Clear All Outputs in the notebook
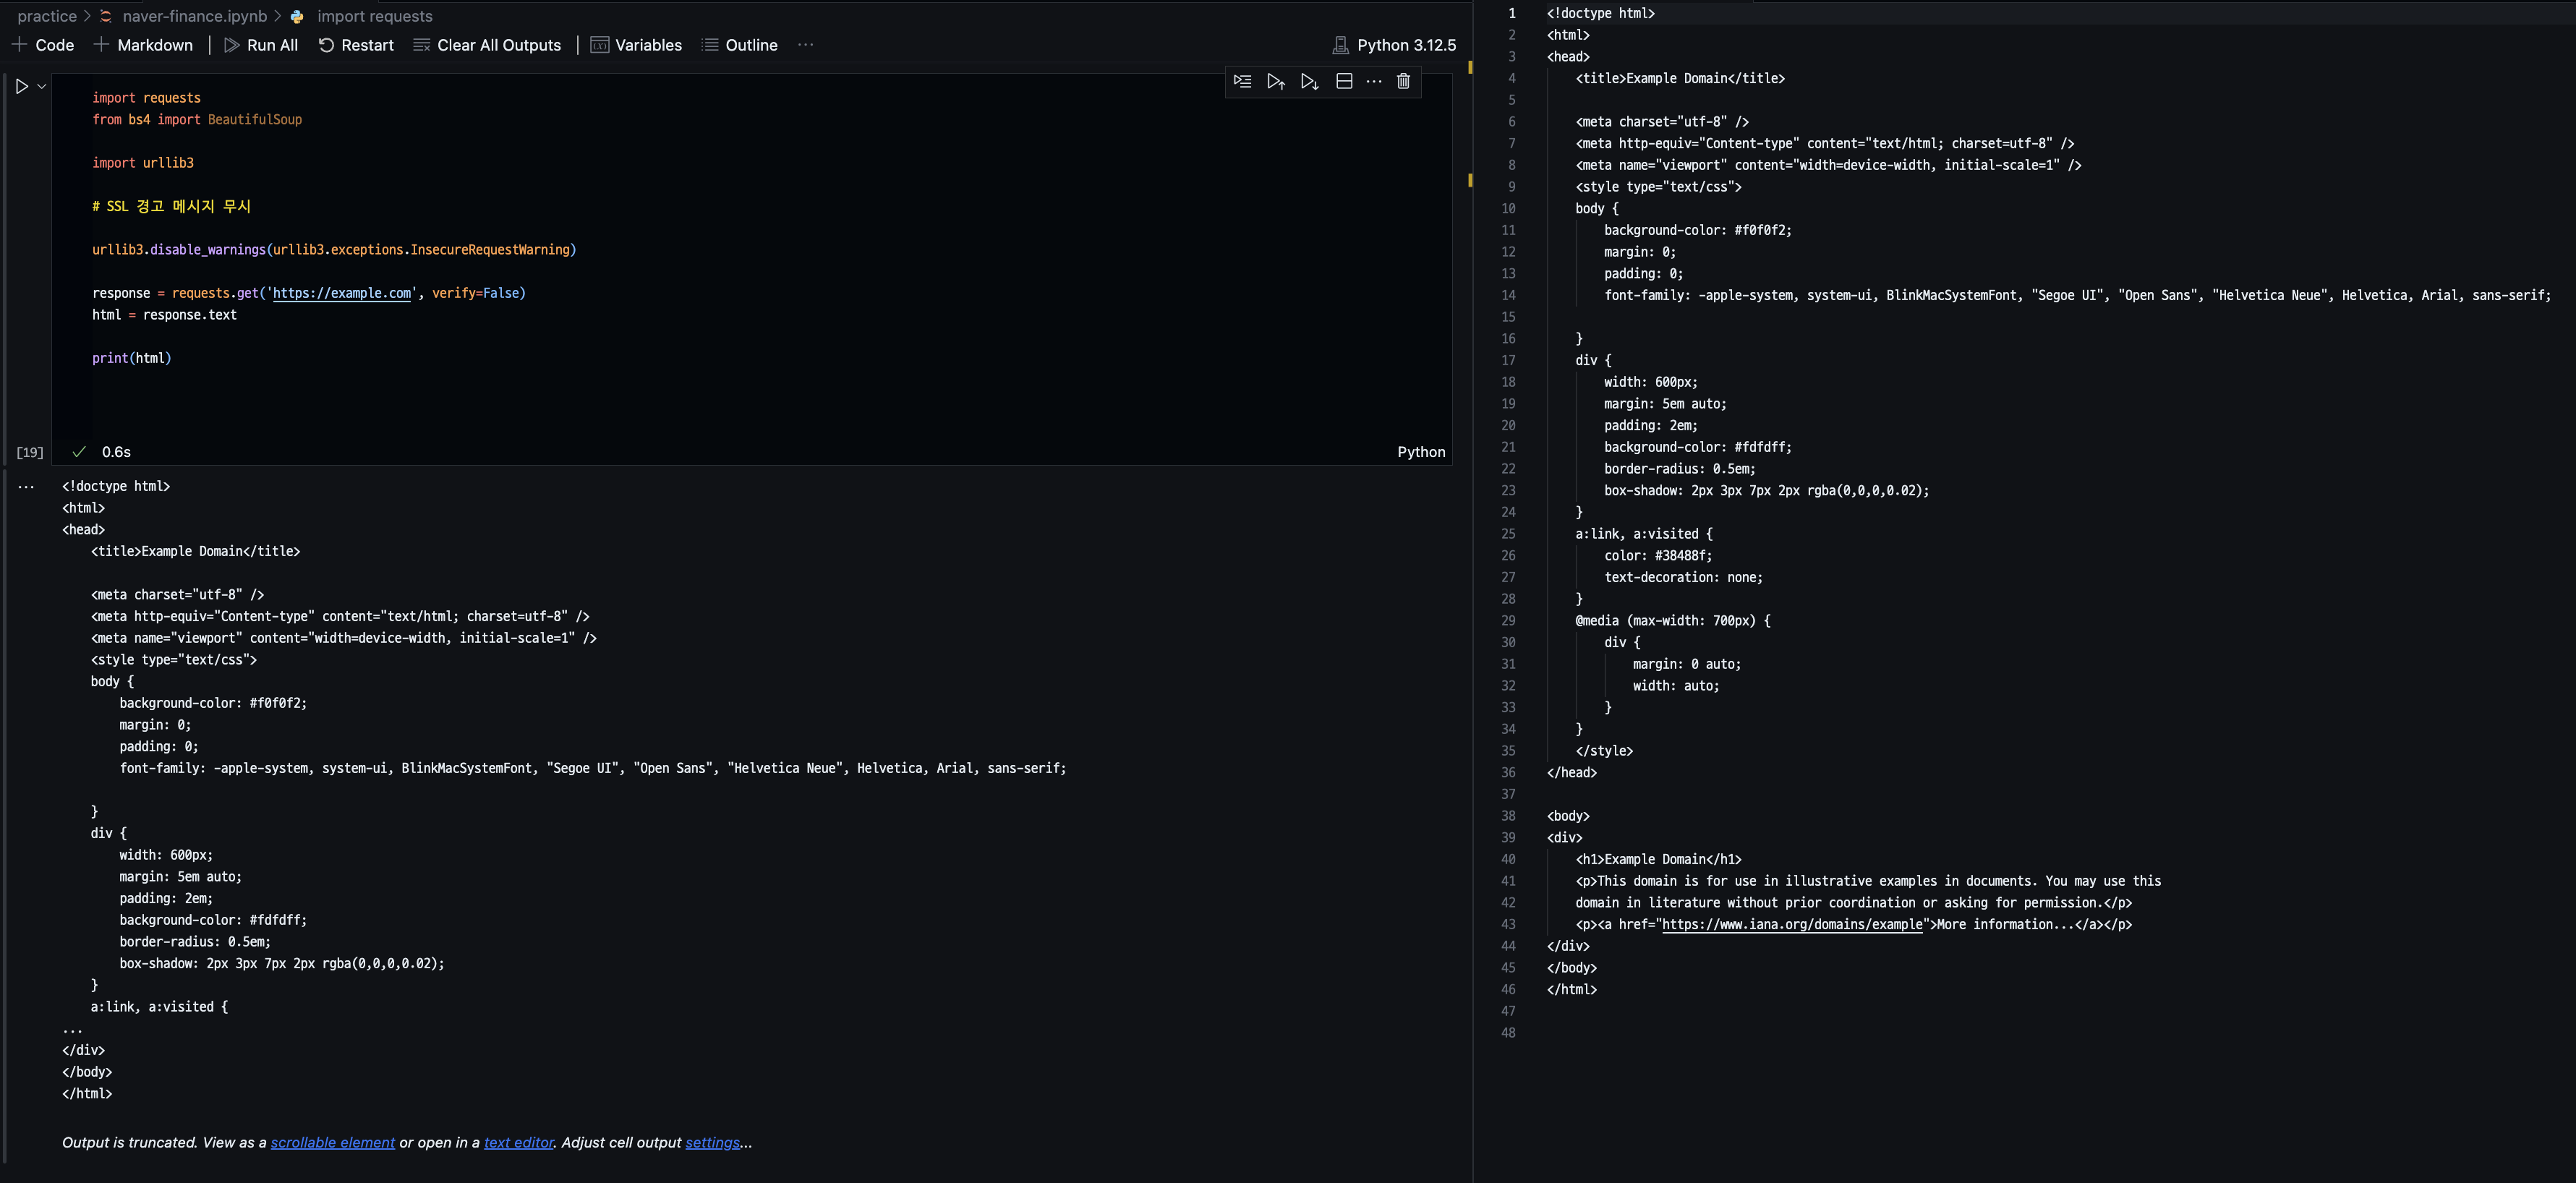2576x1183 pixels. (487, 45)
